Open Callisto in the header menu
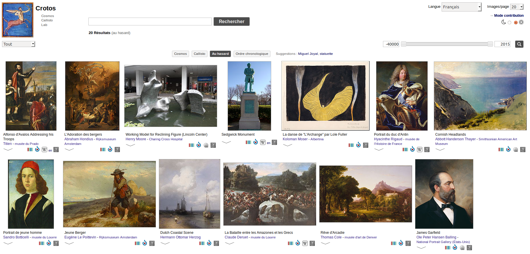This screenshot has height=254, width=530. (47, 20)
